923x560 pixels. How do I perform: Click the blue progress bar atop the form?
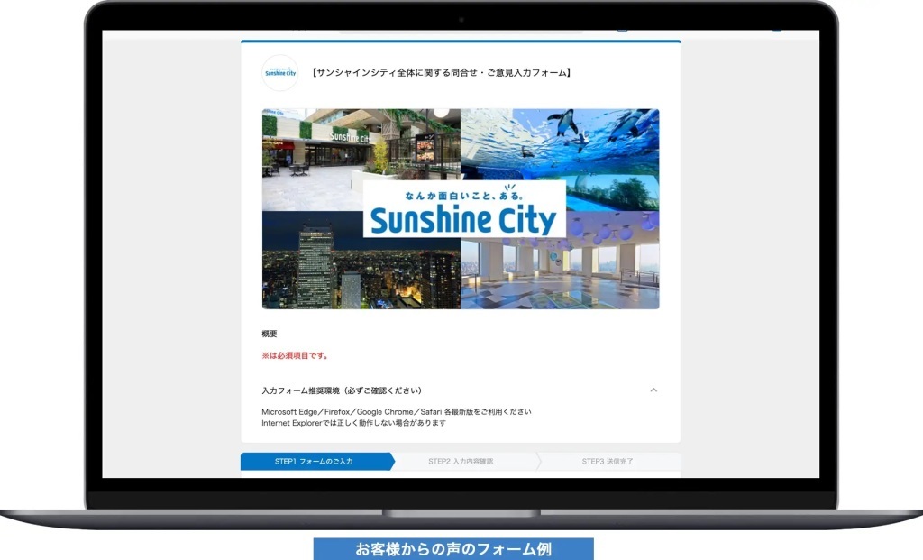(461, 41)
